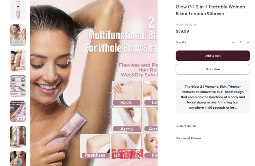Decrease quantity with the minus icon
255x166 pixels.
tap(233, 42)
